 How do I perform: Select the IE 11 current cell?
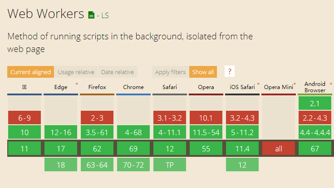point(25,148)
